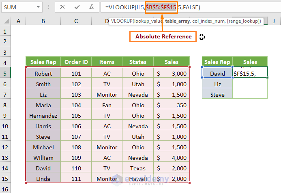Select the column C header
Viewport: 281px width, 193px height.
tap(76, 21)
